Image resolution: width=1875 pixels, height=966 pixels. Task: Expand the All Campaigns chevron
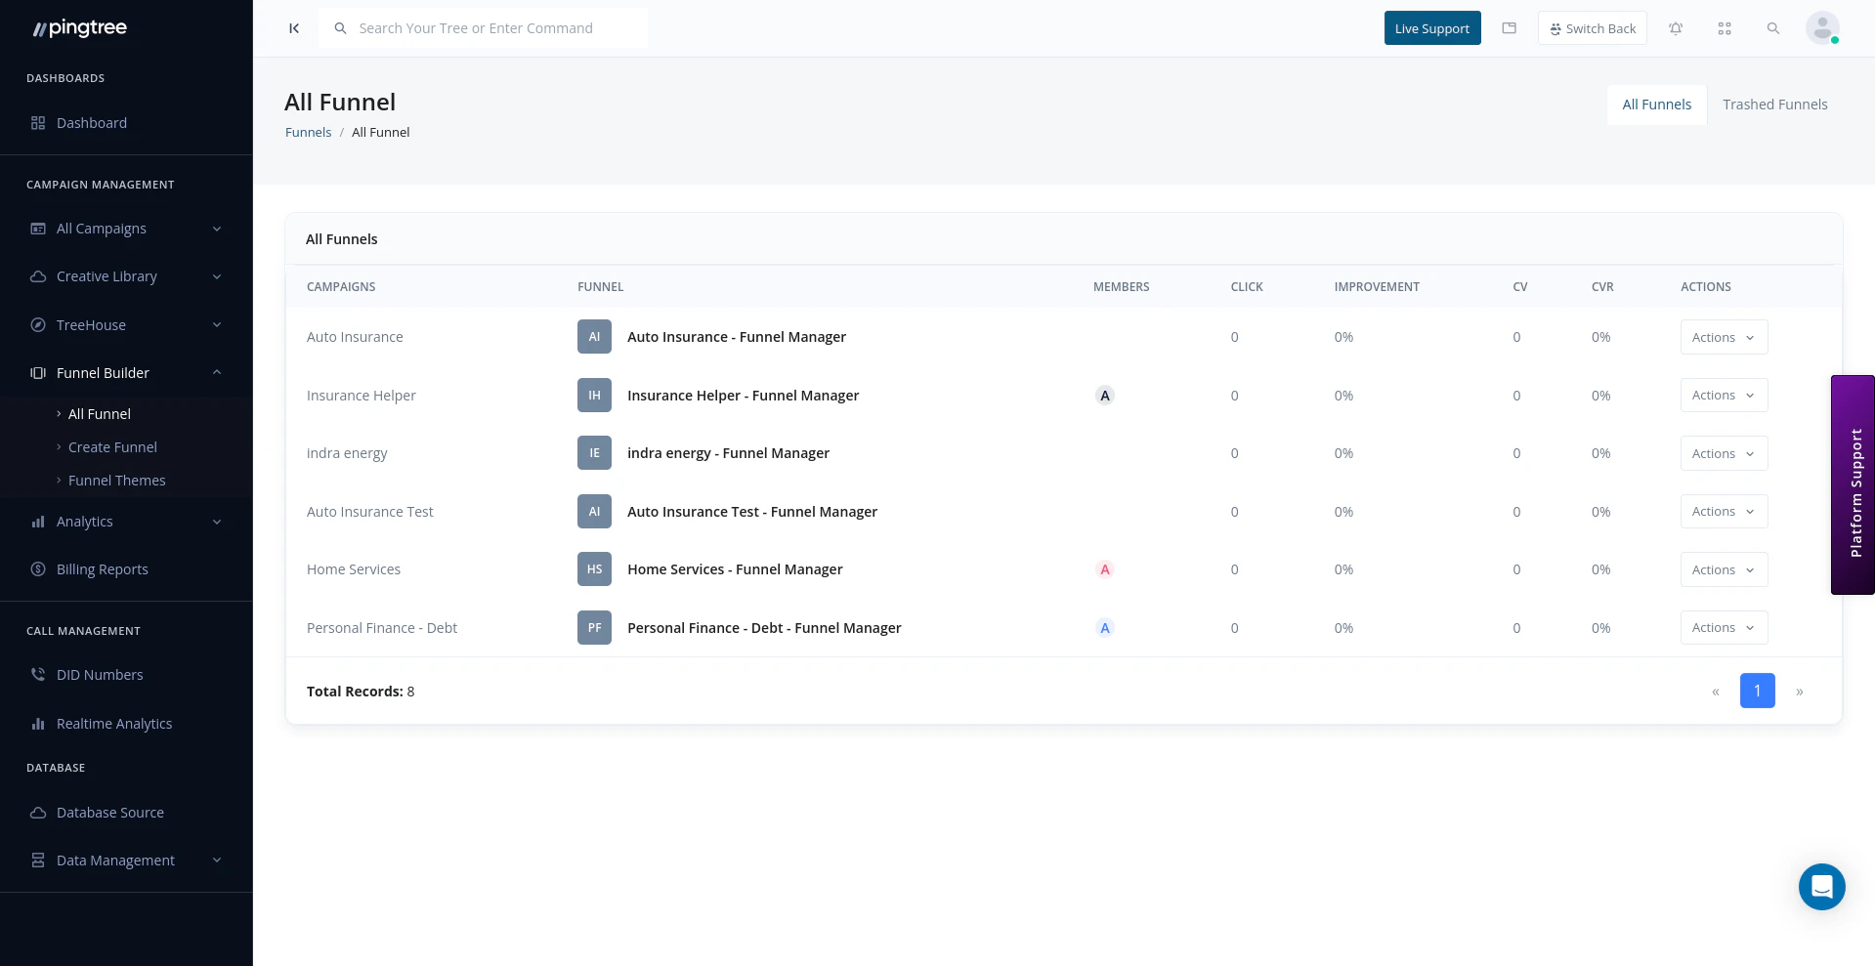point(216,228)
